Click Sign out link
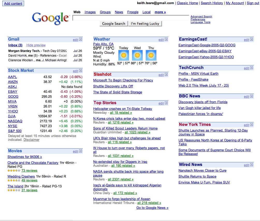Image resolution: width=260 pixels, height=221 pixels. (x=253, y=3)
